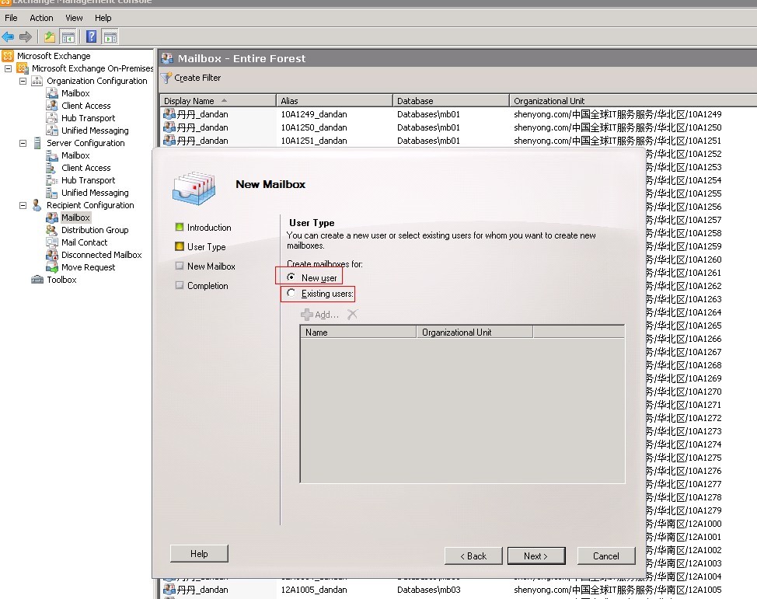757x599 pixels.
Task: Click wizard list Organizational Unit column header
Action: pos(475,332)
